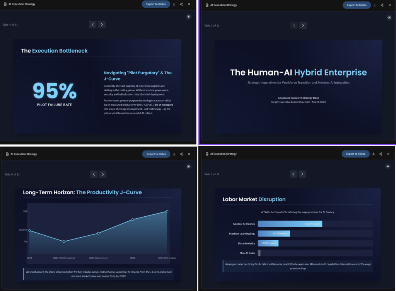Viewport: 396px width, 291px height.
Task: Click Export to Slides in Slide 5 panel
Action: [x=356, y=154]
